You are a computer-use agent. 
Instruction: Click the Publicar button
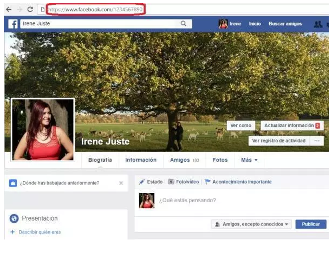coord(311,224)
